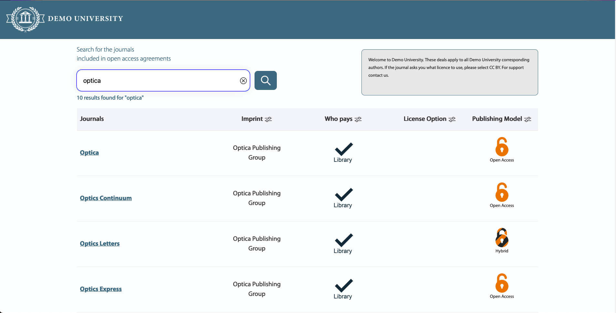Open the License Option filter control
Viewport: 616px width, 313px height.
[x=452, y=119]
